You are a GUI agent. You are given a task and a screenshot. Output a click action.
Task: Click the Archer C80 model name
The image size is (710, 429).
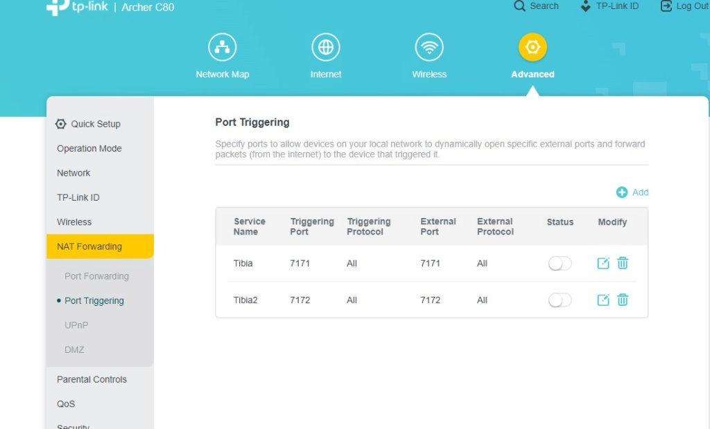tap(148, 7)
